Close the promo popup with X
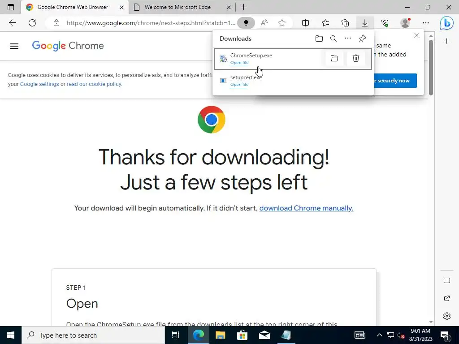The height and width of the screenshot is (344, 459). (x=417, y=35)
